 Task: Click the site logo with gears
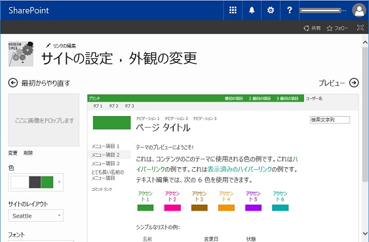21,54
